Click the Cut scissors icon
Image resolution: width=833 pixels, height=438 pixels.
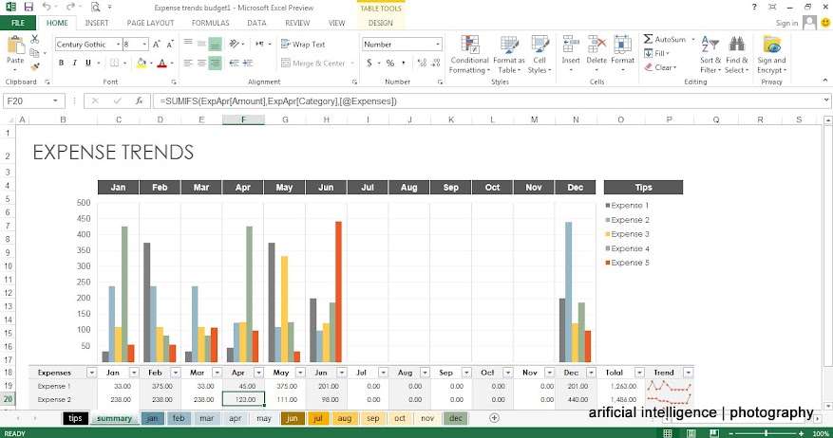[34, 39]
